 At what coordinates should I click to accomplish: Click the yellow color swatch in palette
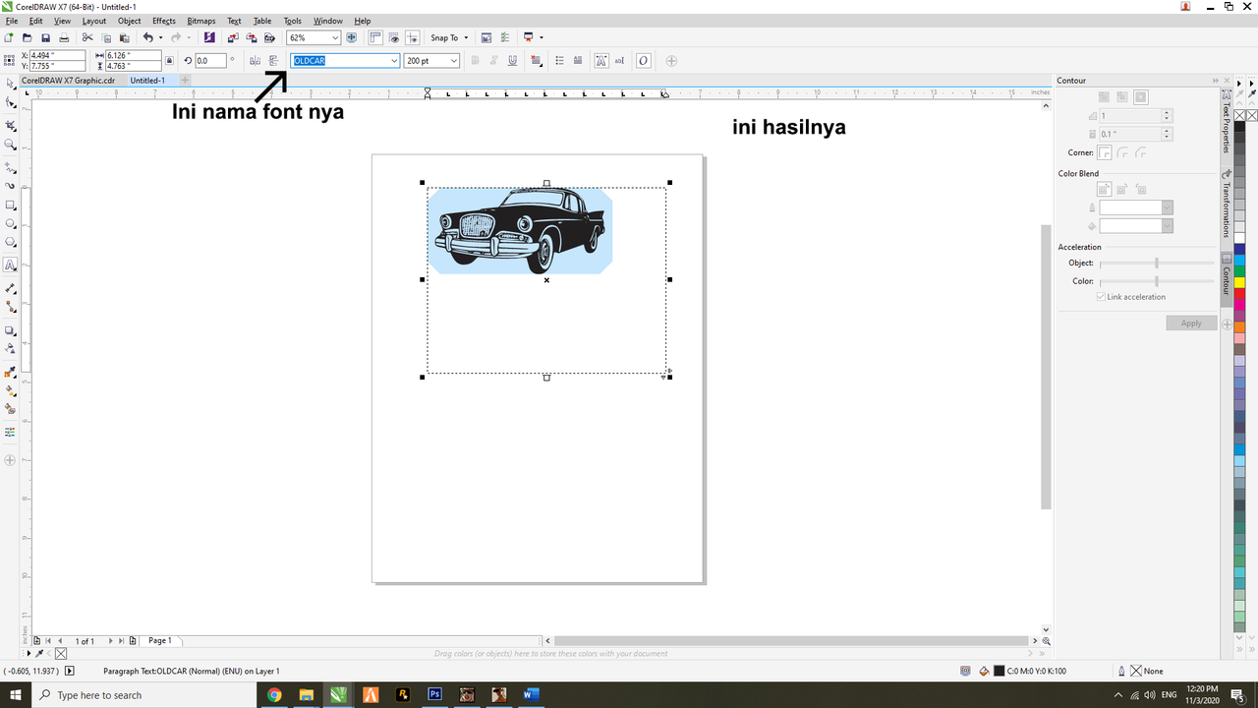click(x=1239, y=282)
